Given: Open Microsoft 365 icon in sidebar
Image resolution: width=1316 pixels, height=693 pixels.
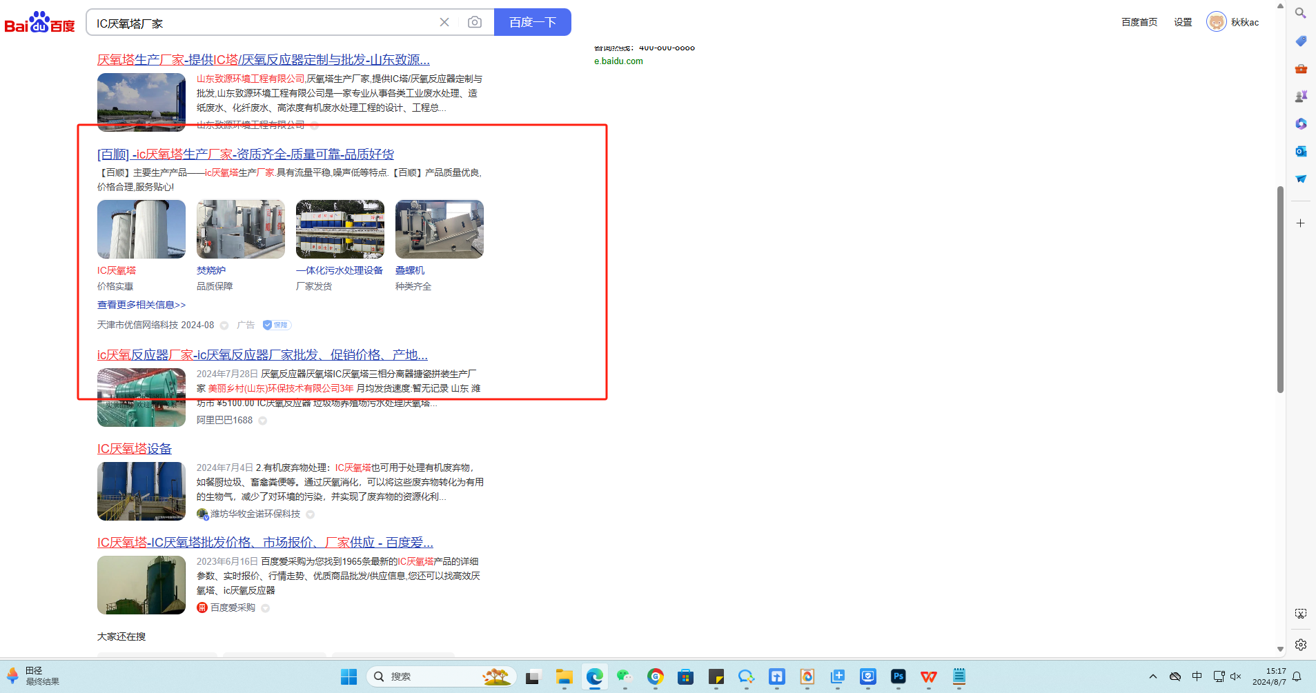Looking at the screenshot, I should 1301,124.
